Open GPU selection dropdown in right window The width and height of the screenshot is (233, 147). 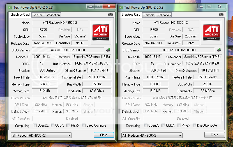[x=152, y=135]
